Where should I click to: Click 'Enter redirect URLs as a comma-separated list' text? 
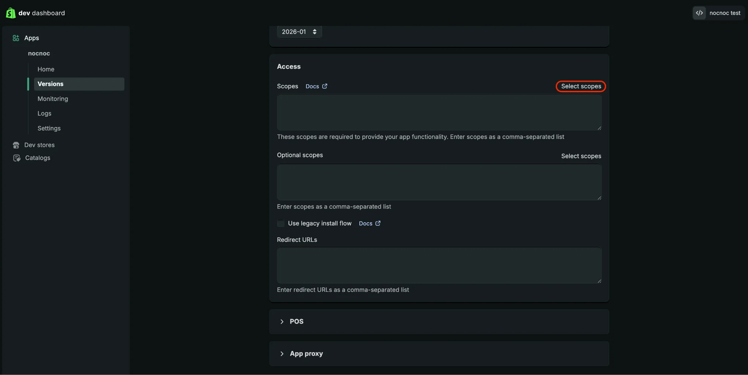pyautogui.click(x=343, y=290)
